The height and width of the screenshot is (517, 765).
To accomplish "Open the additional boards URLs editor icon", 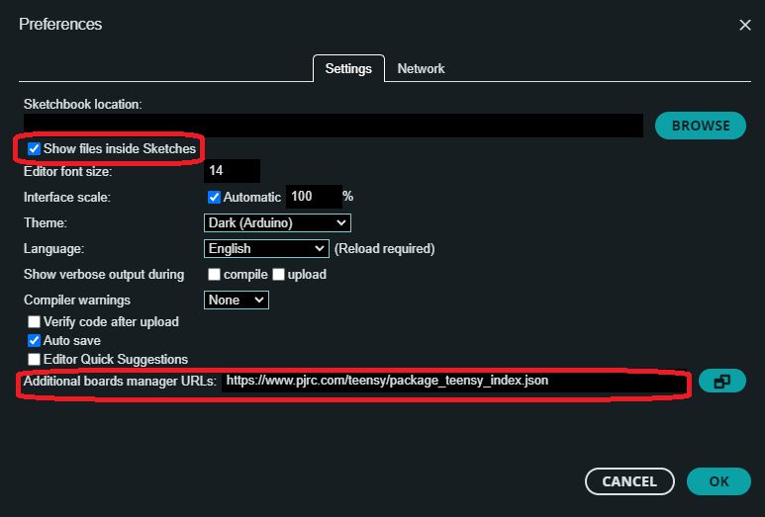I will point(722,381).
